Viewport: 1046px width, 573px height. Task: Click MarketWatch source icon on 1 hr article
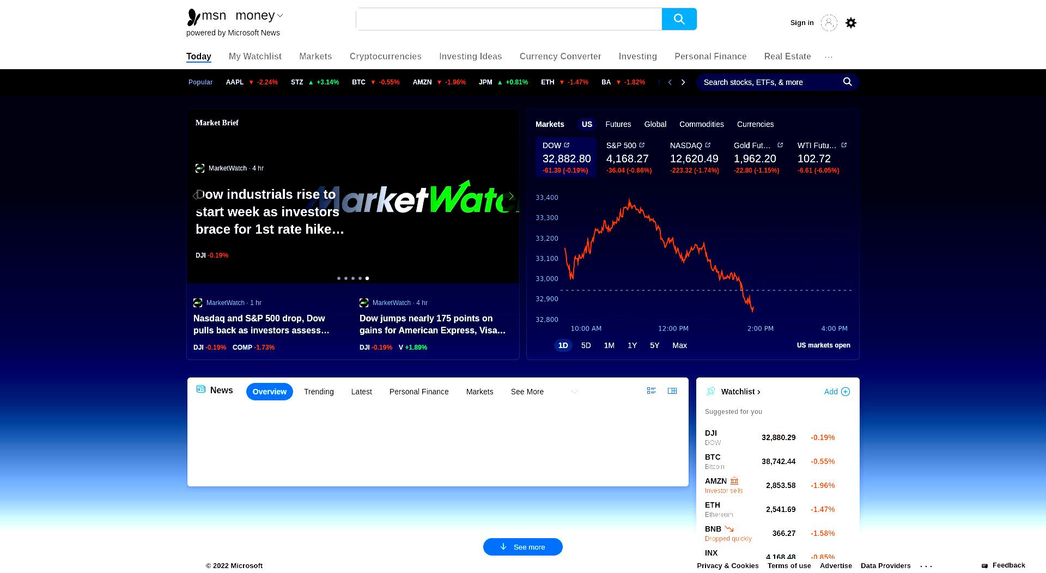pyautogui.click(x=198, y=303)
